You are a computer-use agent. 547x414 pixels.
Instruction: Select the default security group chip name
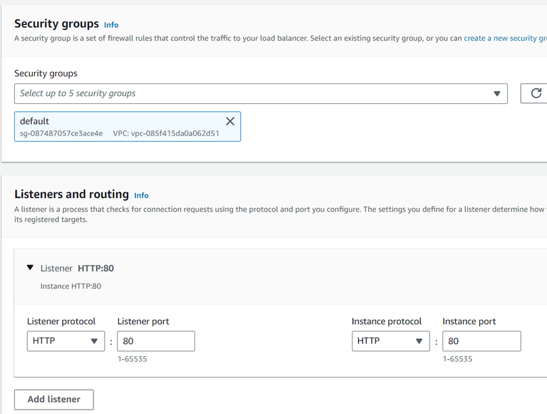[35, 121]
